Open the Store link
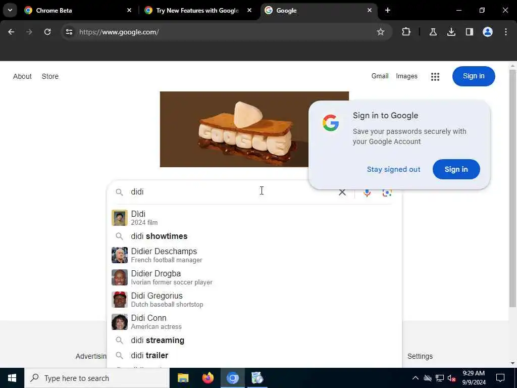Screen dimensions: 517x388 (50, 76)
